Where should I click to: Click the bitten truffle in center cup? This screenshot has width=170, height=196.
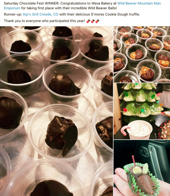pyautogui.click(x=61, y=136)
